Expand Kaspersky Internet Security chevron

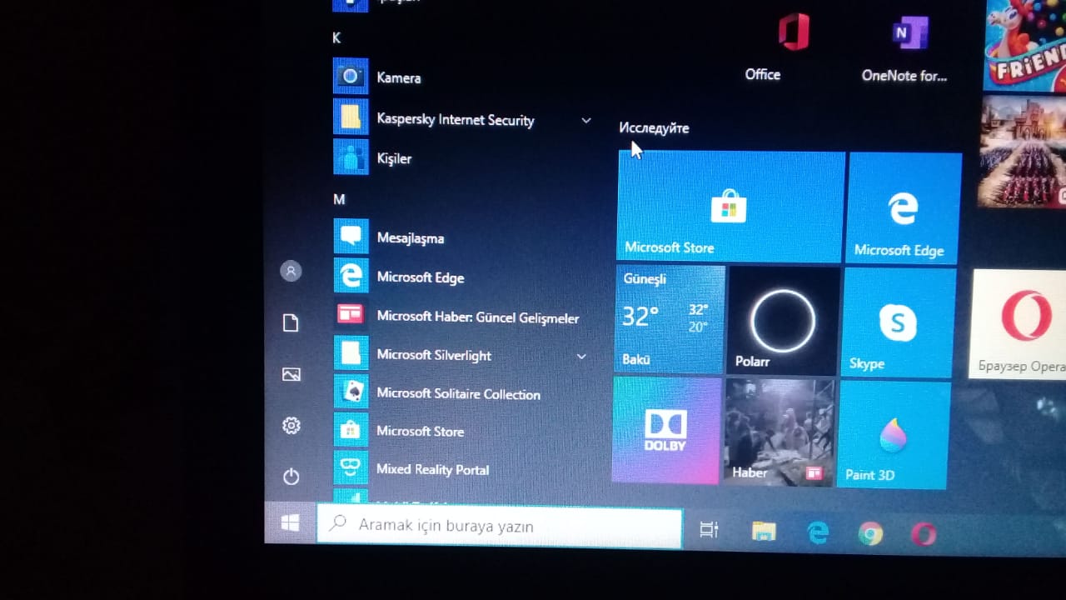tap(586, 120)
